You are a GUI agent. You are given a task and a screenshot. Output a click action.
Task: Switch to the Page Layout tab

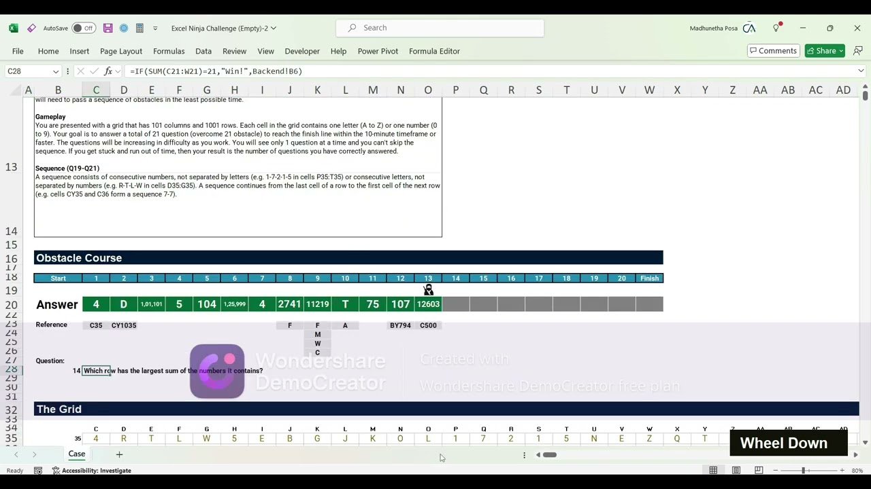click(121, 51)
